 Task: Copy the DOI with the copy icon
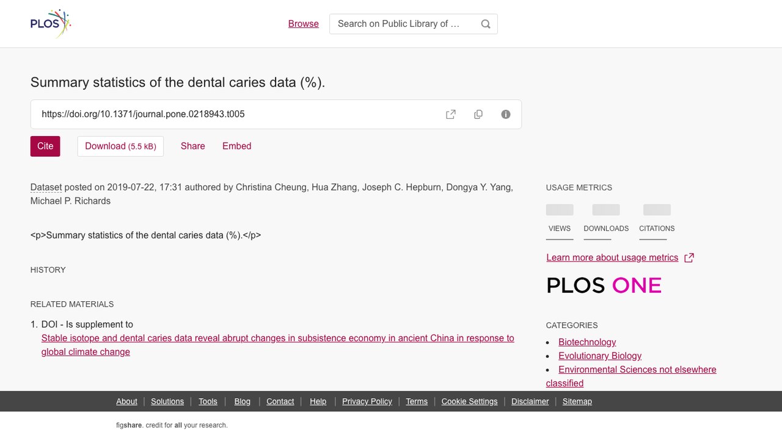click(478, 114)
